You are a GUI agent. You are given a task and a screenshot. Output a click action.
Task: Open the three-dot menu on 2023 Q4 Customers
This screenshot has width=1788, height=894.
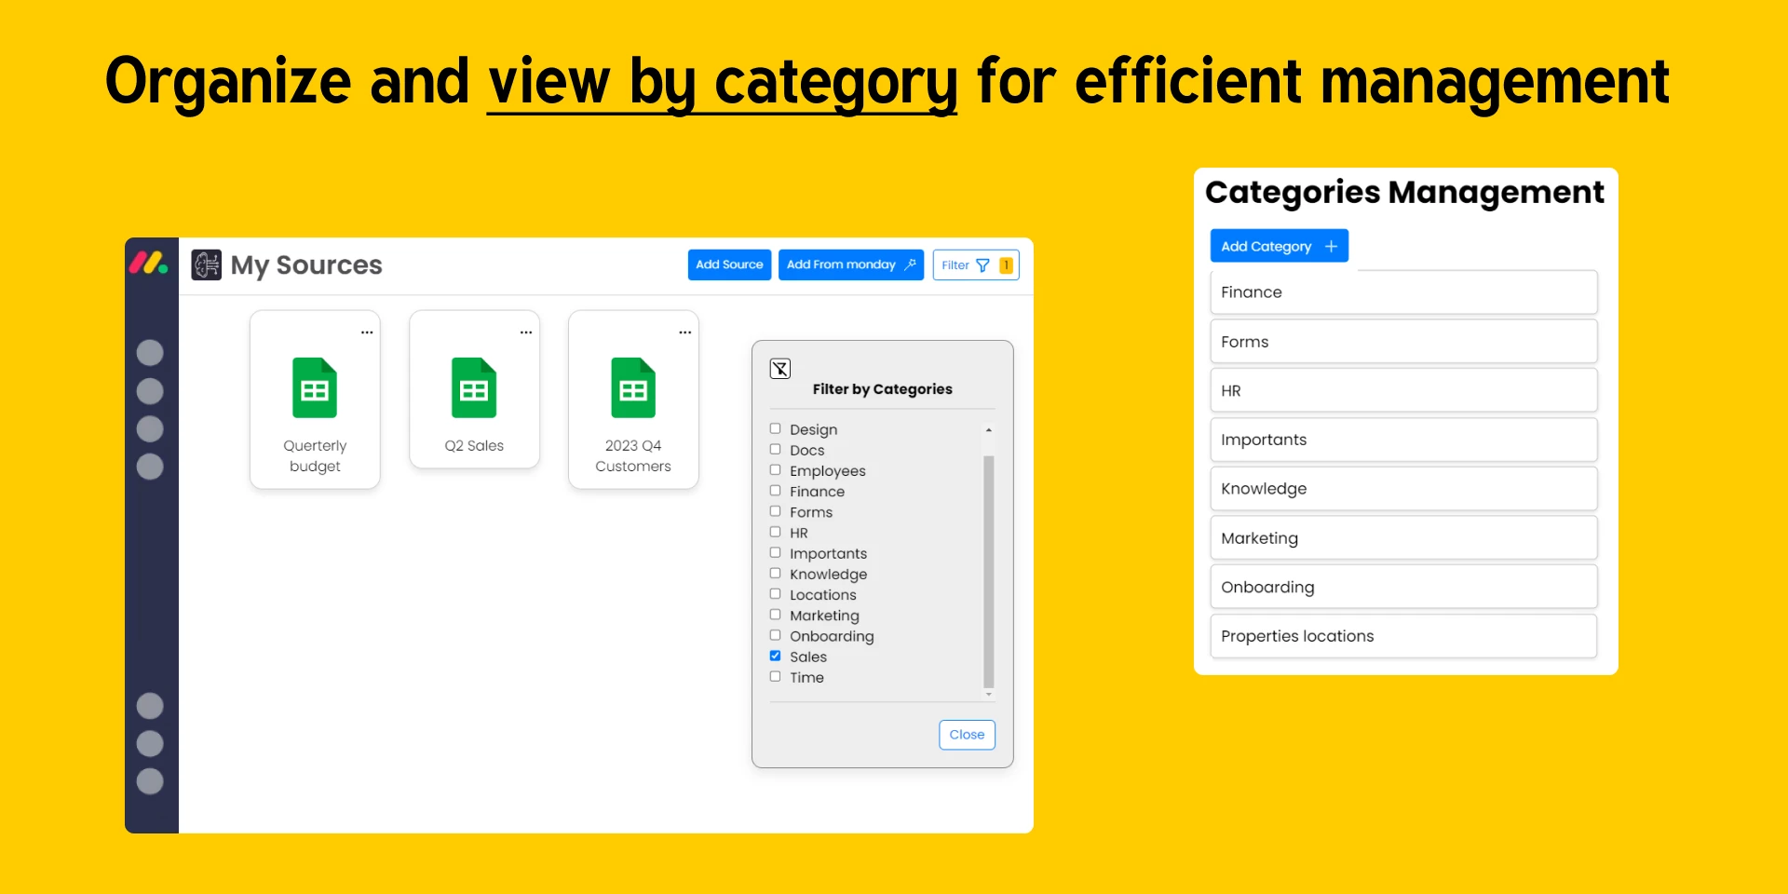(x=685, y=332)
